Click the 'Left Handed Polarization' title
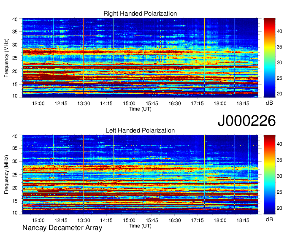This screenshot has width=287, height=233. 140,130
